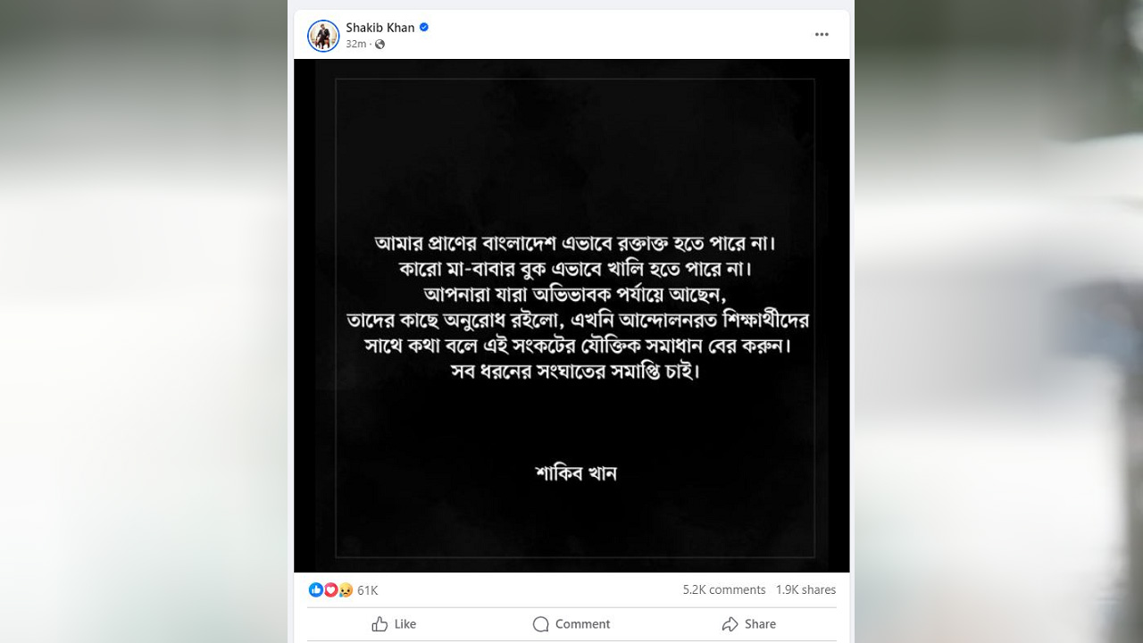Click the 32m post timestamp
Image resolution: width=1143 pixels, height=643 pixels.
point(355,44)
